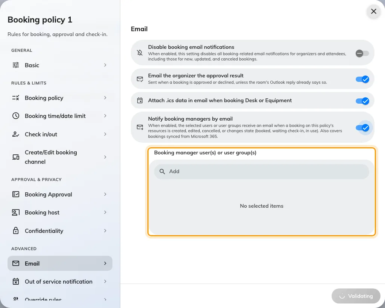Open Check in/out settings
This screenshot has width=385, height=308.
click(60, 134)
